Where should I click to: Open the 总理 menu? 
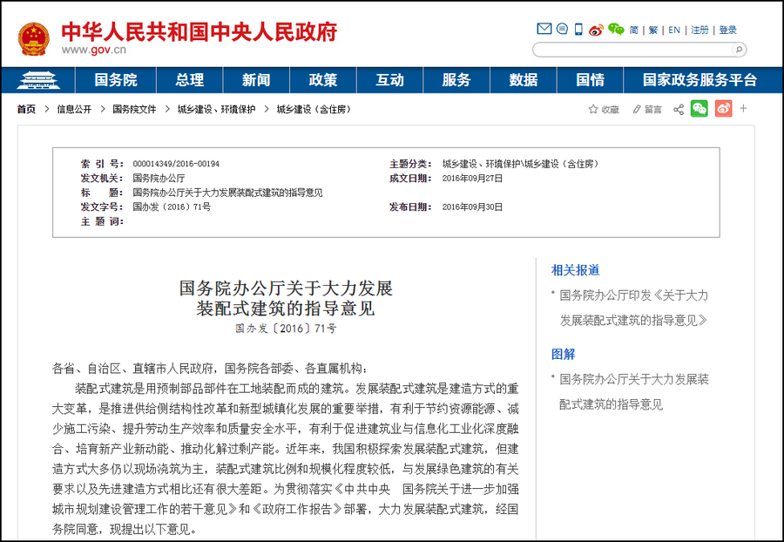tap(190, 80)
